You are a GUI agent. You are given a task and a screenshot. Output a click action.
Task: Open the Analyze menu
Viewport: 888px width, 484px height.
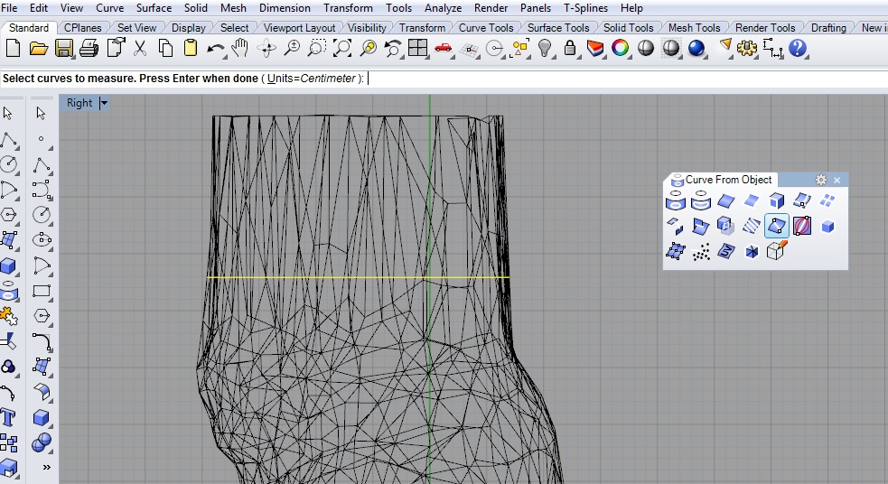(443, 8)
